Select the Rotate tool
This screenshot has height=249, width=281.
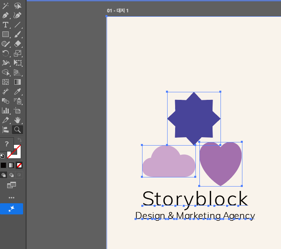click(x=6, y=53)
